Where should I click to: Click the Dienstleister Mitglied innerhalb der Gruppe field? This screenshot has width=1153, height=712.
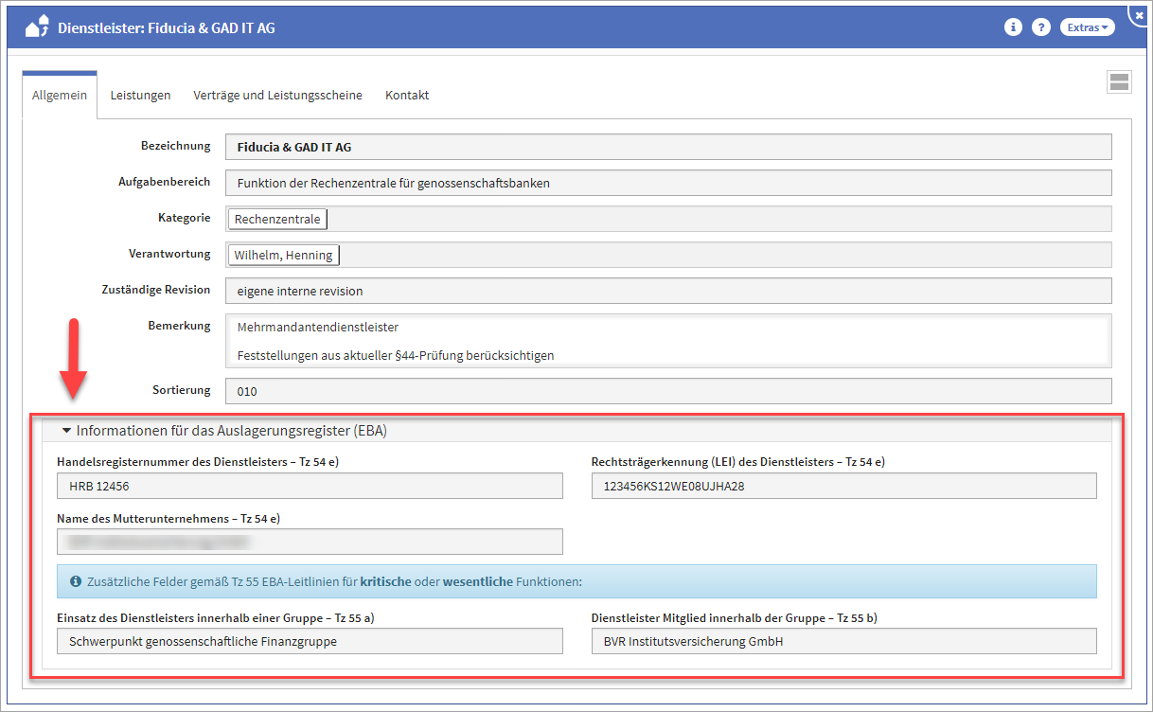pos(843,642)
